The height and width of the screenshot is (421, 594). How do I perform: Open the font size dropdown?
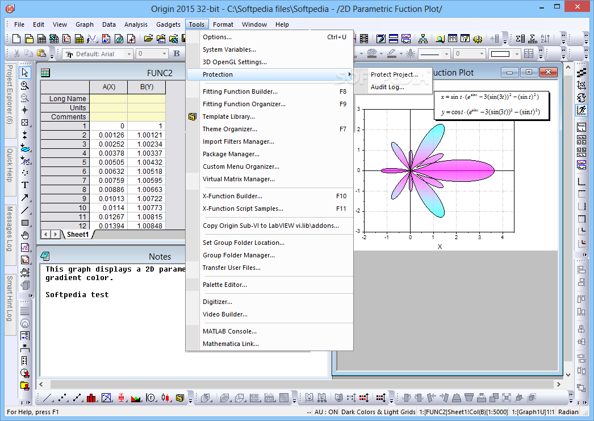(x=164, y=54)
